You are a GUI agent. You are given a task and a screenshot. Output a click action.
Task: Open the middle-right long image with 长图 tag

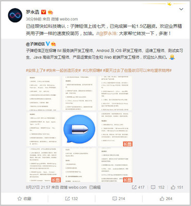click(115, 129)
